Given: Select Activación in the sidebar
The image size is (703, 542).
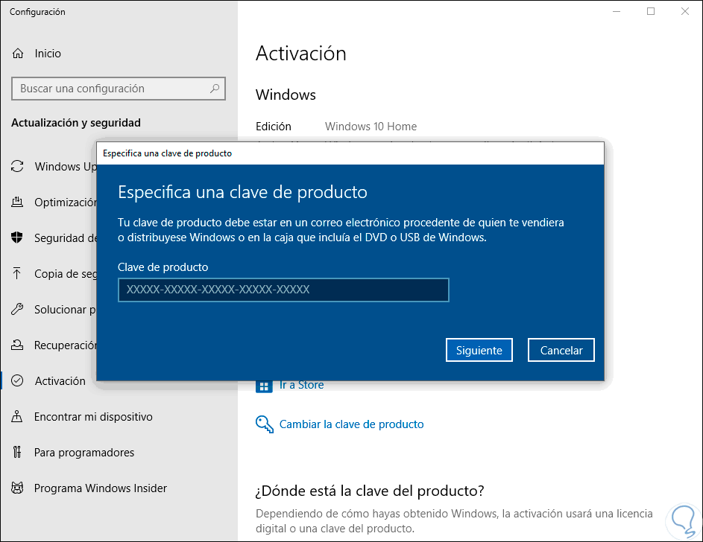Looking at the screenshot, I should [60, 381].
